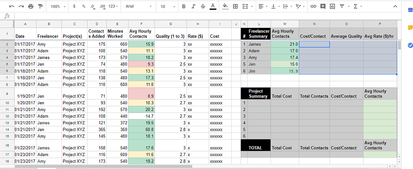Click the 'Freelancer' header in column B
Viewport: 413px width, 169px height.
point(49,34)
